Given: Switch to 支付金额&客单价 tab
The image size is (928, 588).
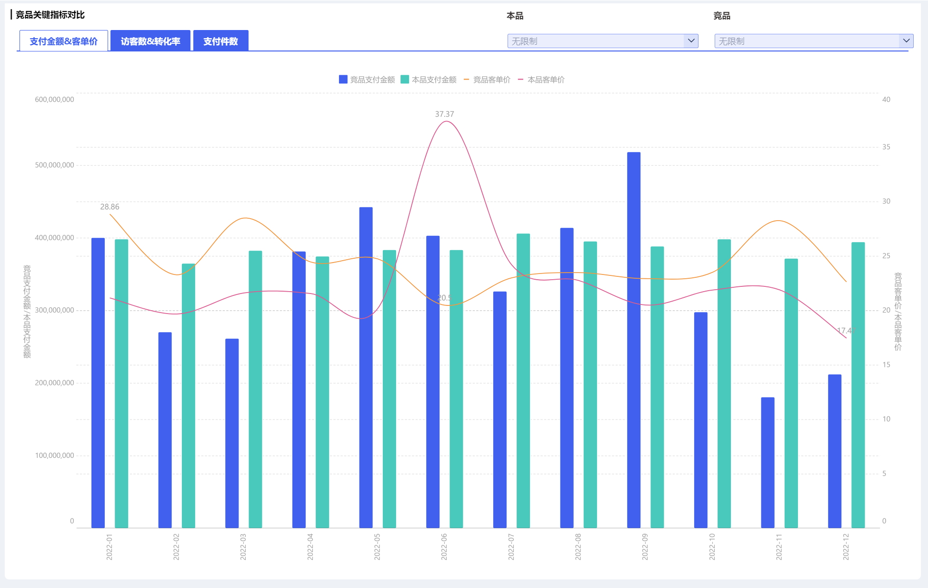Looking at the screenshot, I should [x=64, y=41].
